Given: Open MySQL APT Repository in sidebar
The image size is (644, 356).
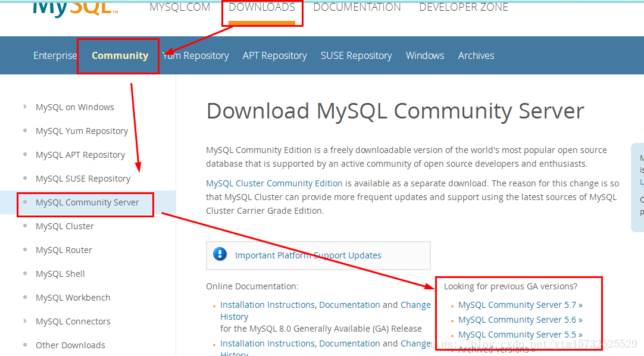Looking at the screenshot, I should [x=80, y=155].
